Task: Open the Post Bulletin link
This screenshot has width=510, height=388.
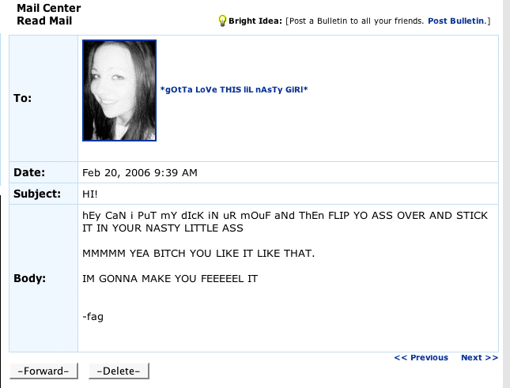Action: click(456, 21)
